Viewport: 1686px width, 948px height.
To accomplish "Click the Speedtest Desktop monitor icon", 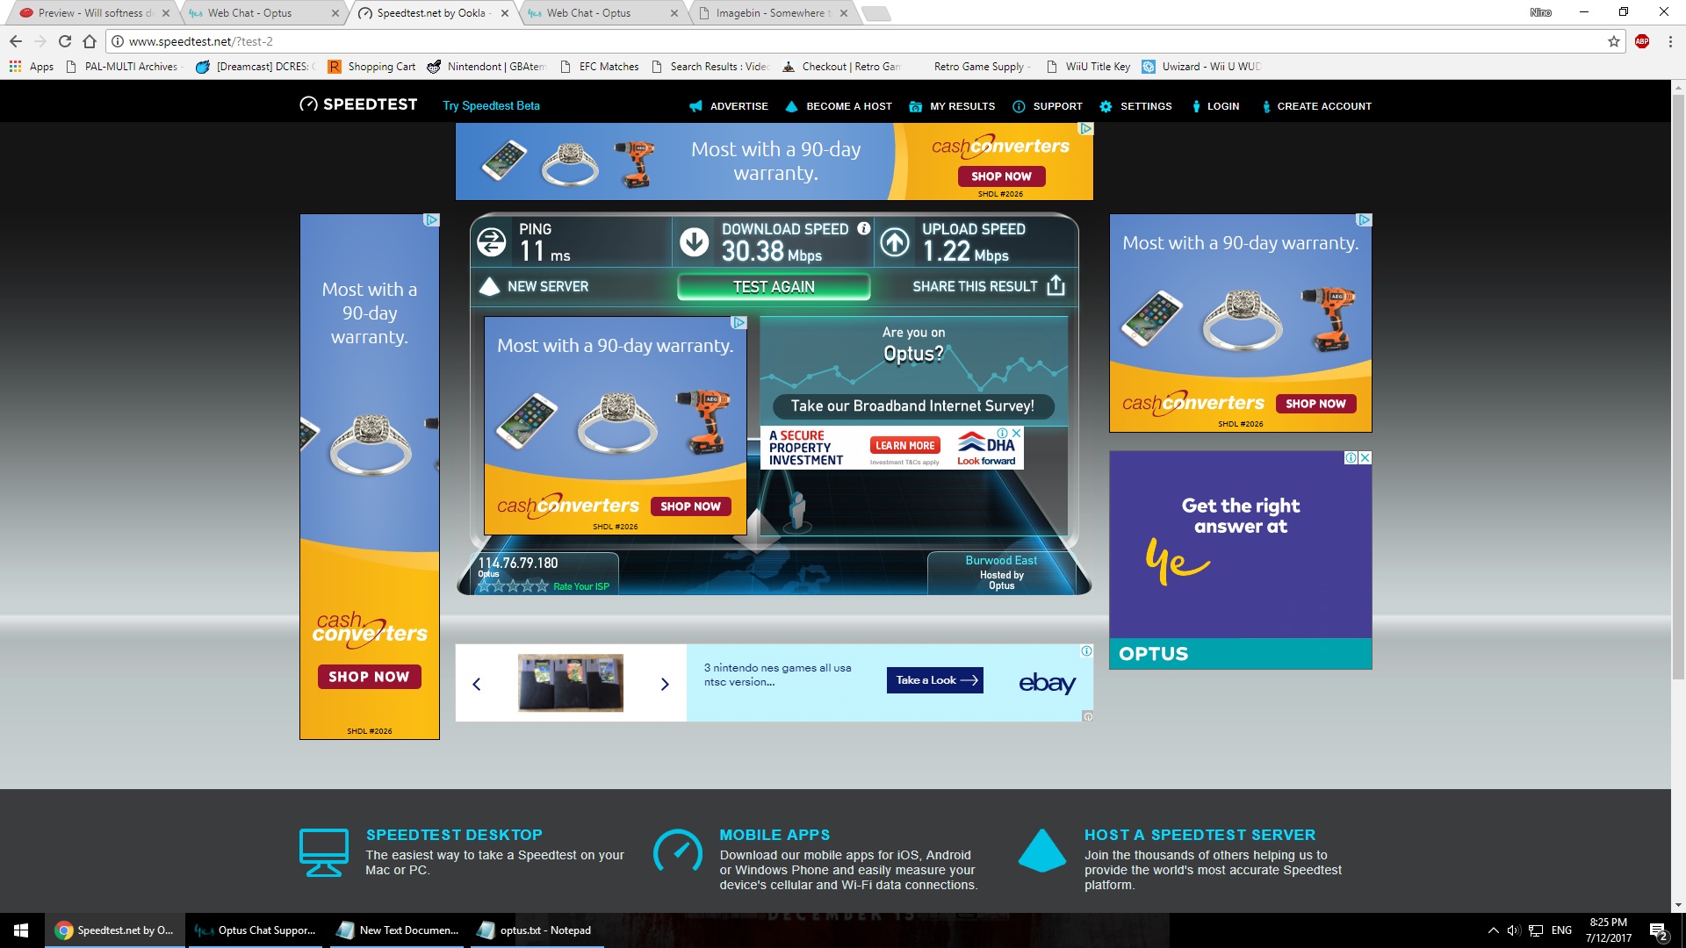I will [324, 852].
